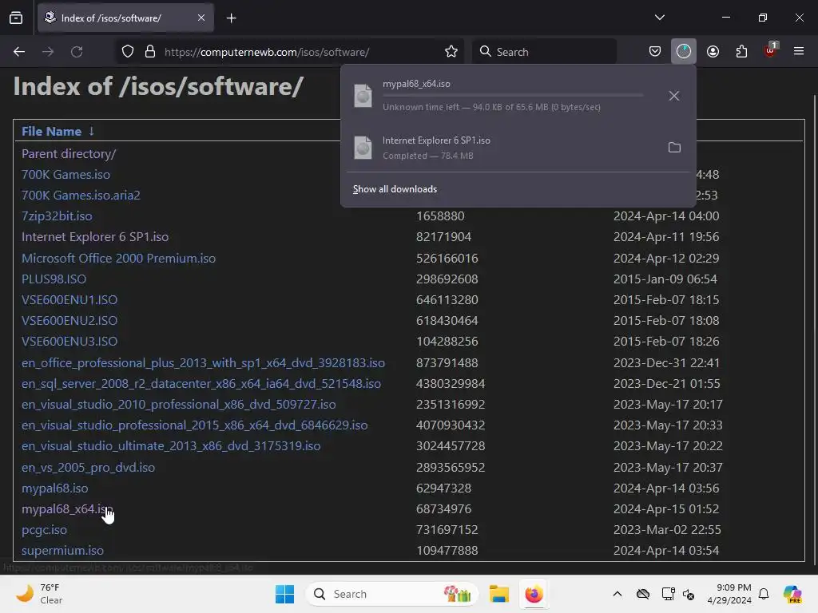Viewport: 818px width, 613px height.
Task: Open uBlock Origin extension icon
Action: tap(770, 51)
